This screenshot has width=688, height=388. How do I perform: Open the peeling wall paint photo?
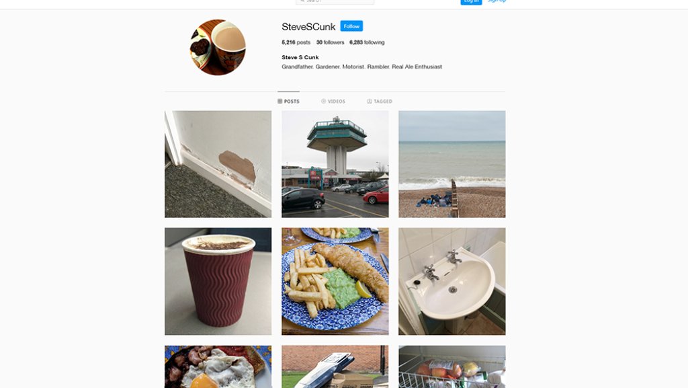(x=218, y=164)
